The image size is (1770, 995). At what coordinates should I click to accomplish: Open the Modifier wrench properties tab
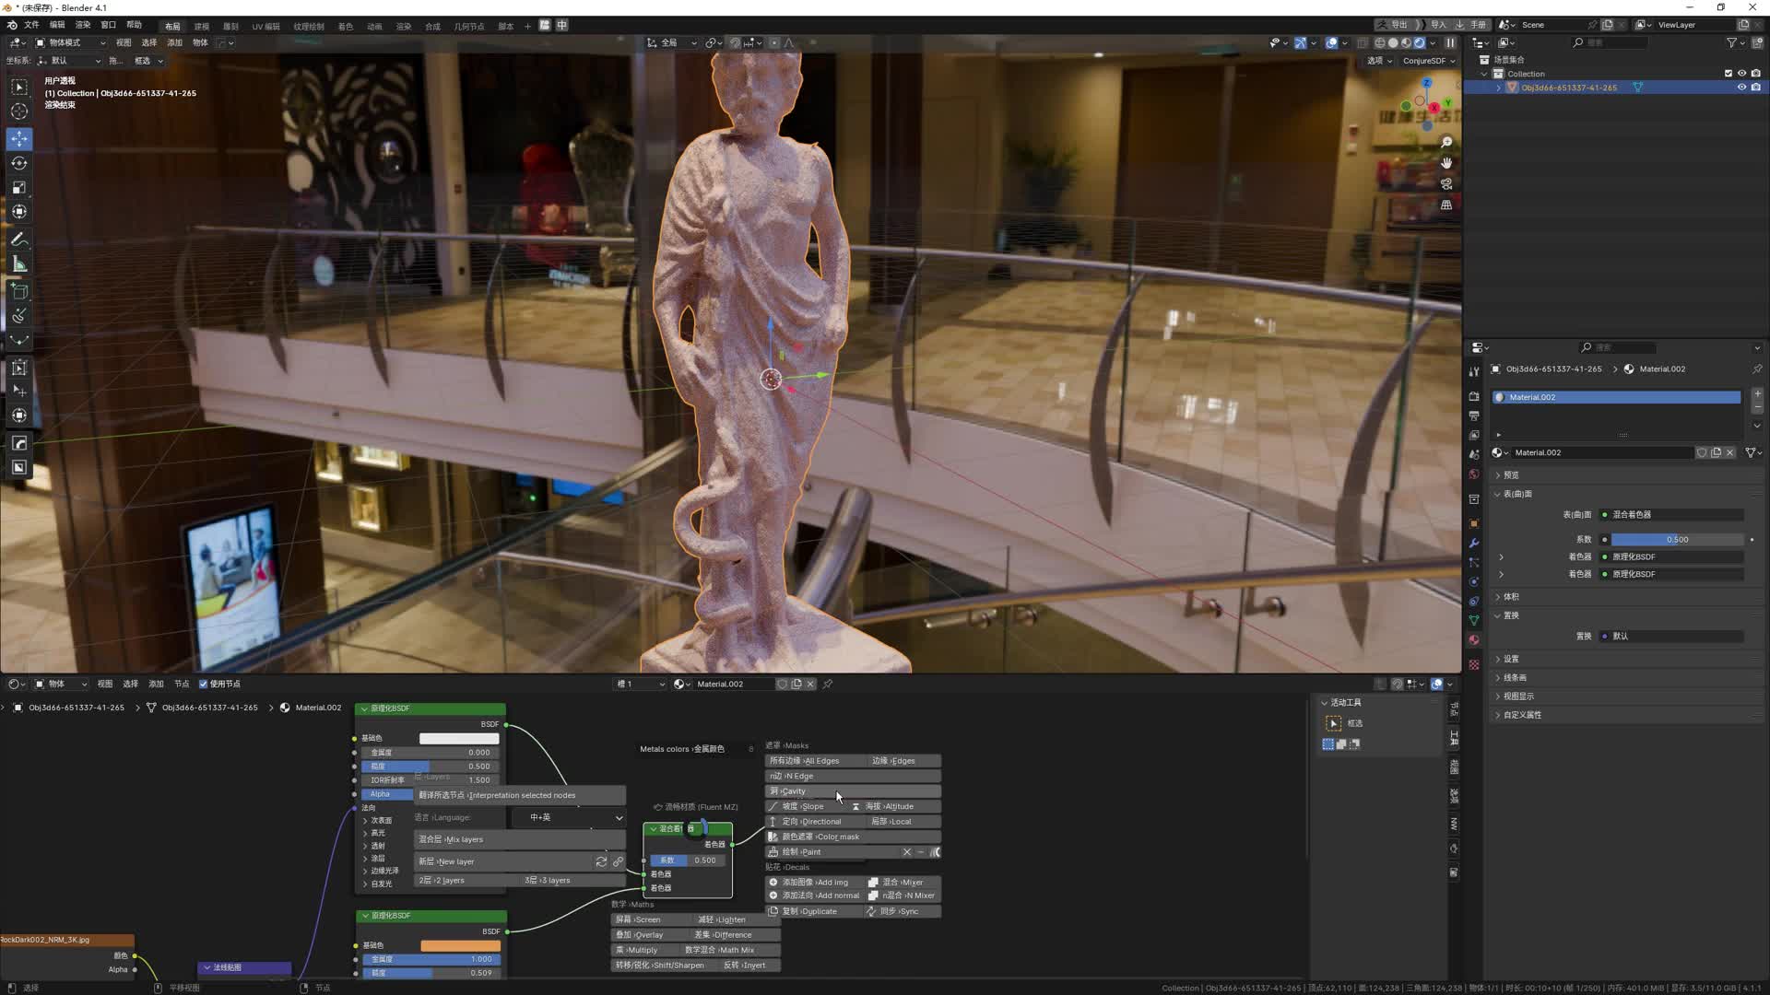tap(1474, 543)
